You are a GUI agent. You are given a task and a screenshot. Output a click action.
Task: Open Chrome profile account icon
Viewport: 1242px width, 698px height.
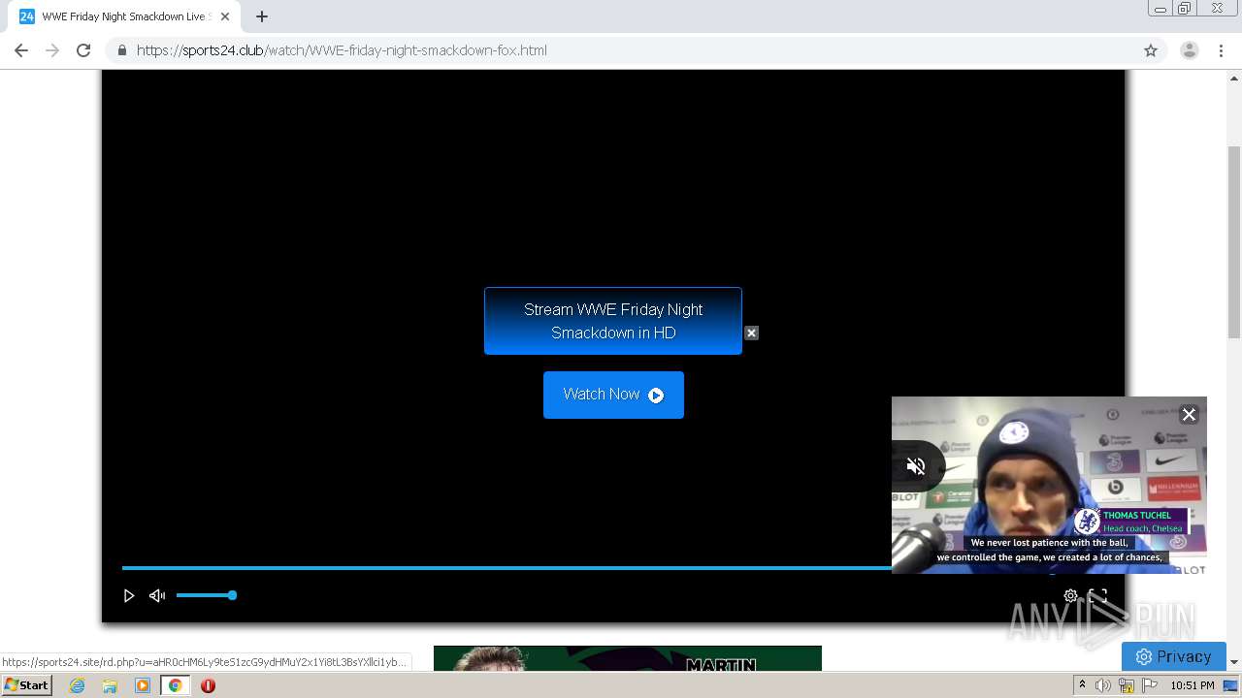(x=1189, y=50)
